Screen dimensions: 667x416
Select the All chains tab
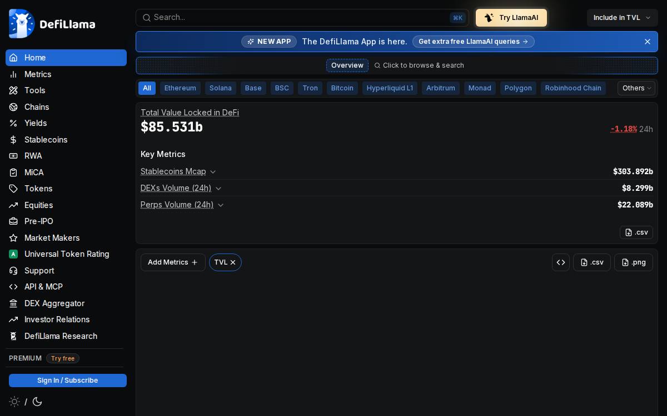coord(147,88)
